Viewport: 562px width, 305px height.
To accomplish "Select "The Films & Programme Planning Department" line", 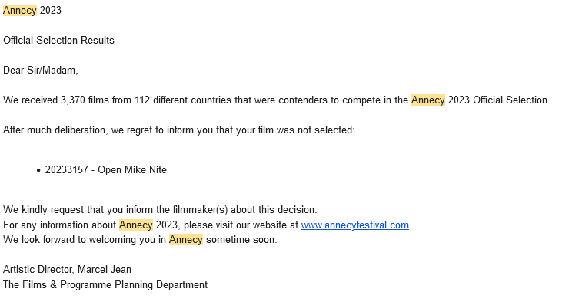I will click(105, 284).
